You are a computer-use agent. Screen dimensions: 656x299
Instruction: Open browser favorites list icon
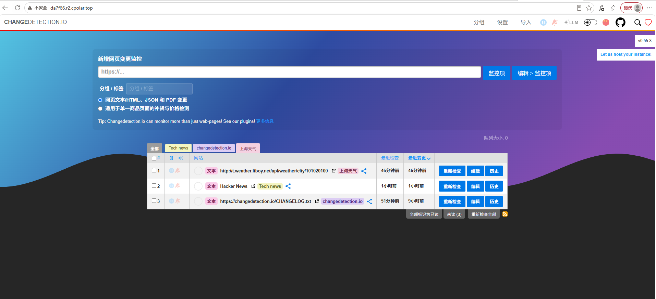[614, 8]
